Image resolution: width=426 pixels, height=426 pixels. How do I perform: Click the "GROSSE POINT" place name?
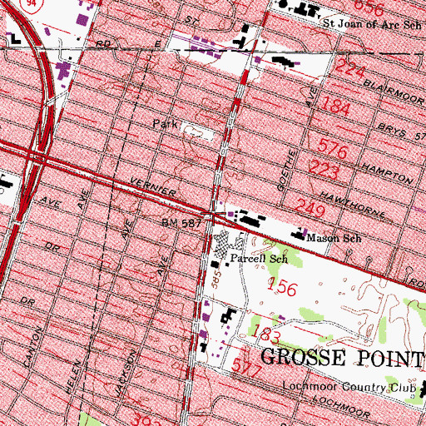[343, 357]
